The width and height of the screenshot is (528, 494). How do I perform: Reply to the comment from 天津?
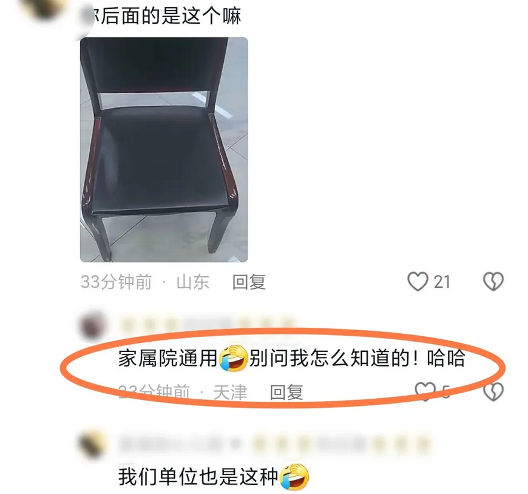286,392
